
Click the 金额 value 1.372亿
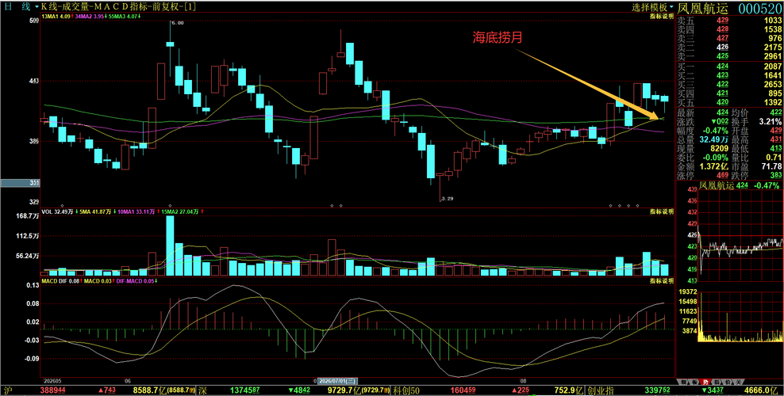point(713,166)
